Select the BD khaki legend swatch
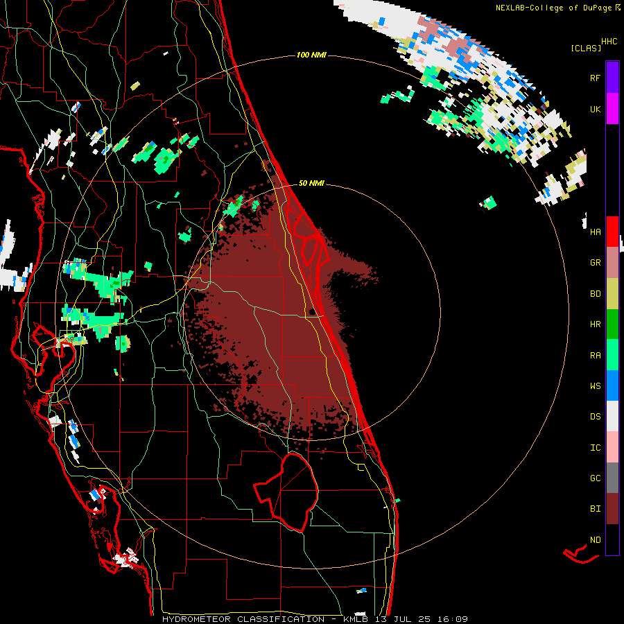The width and height of the screenshot is (624, 624). [x=612, y=293]
